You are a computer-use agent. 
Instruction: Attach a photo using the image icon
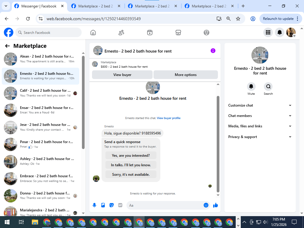point(103,205)
